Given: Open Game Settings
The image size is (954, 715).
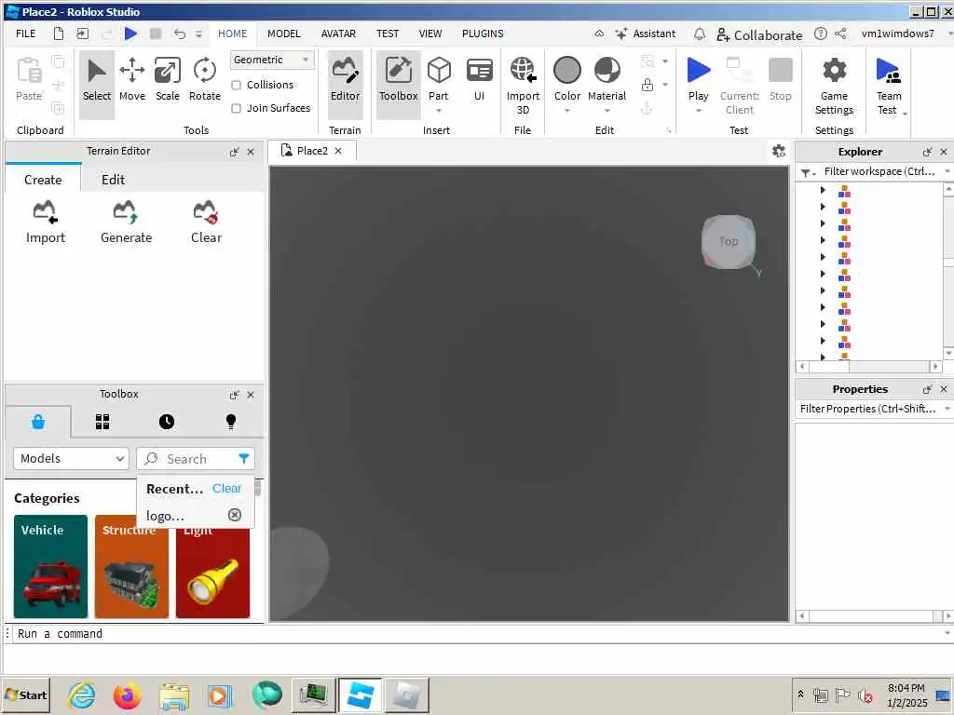Looking at the screenshot, I should tap(834, 85).
